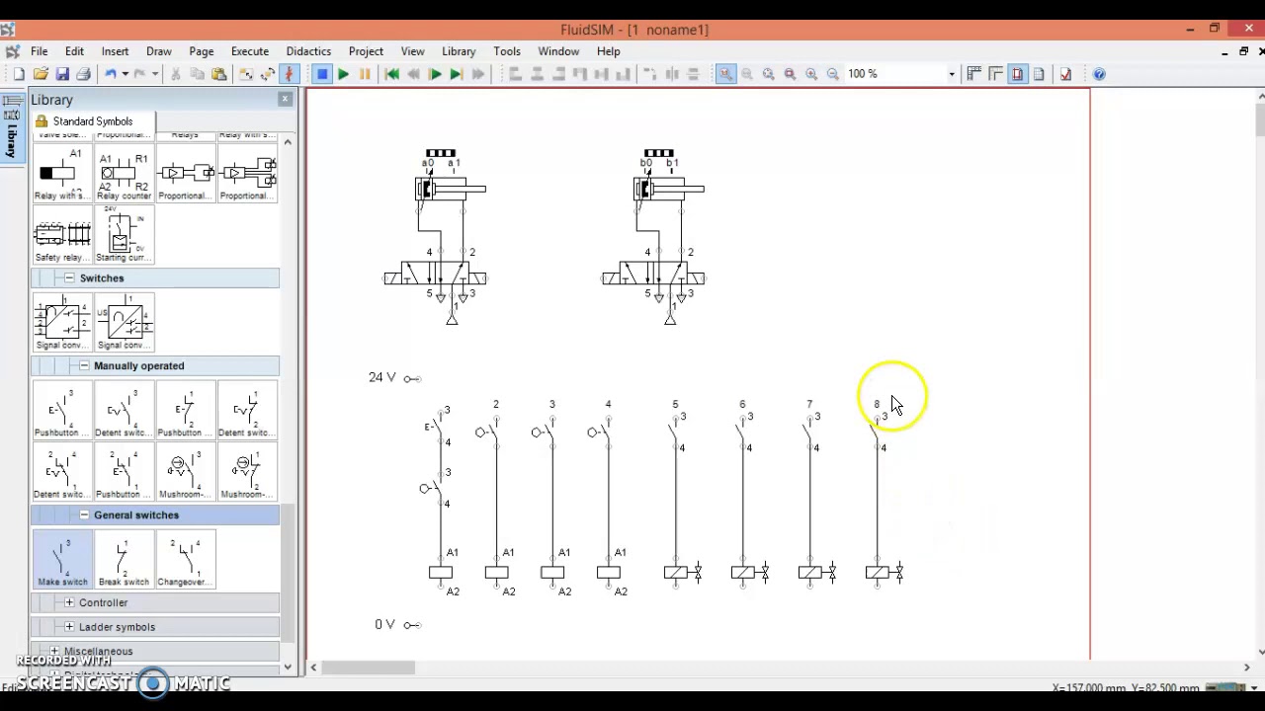Select the Changeover switch symbol
Image resolution: width=1265 pixels, height=711 pixels.
pyautogui.click(x=186, y=561)
